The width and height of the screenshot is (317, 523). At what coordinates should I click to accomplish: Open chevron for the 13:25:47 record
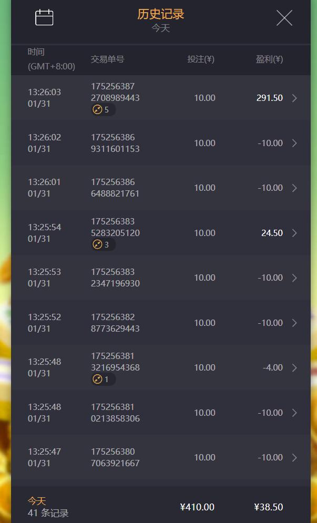294,457
